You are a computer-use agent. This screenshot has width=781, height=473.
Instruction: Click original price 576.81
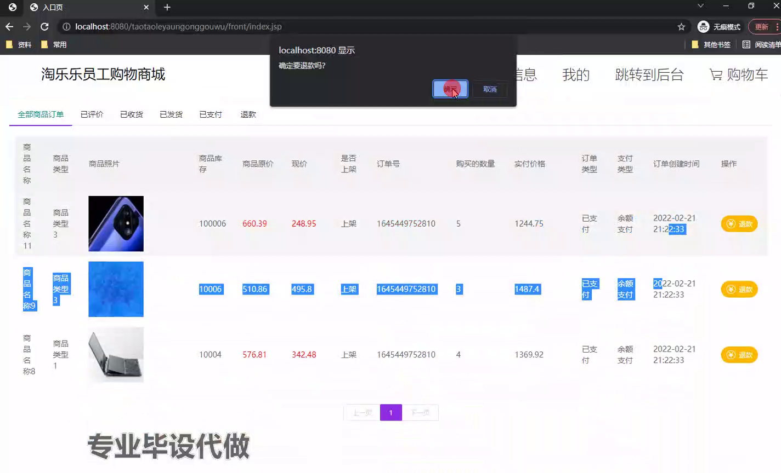[254, 355]
